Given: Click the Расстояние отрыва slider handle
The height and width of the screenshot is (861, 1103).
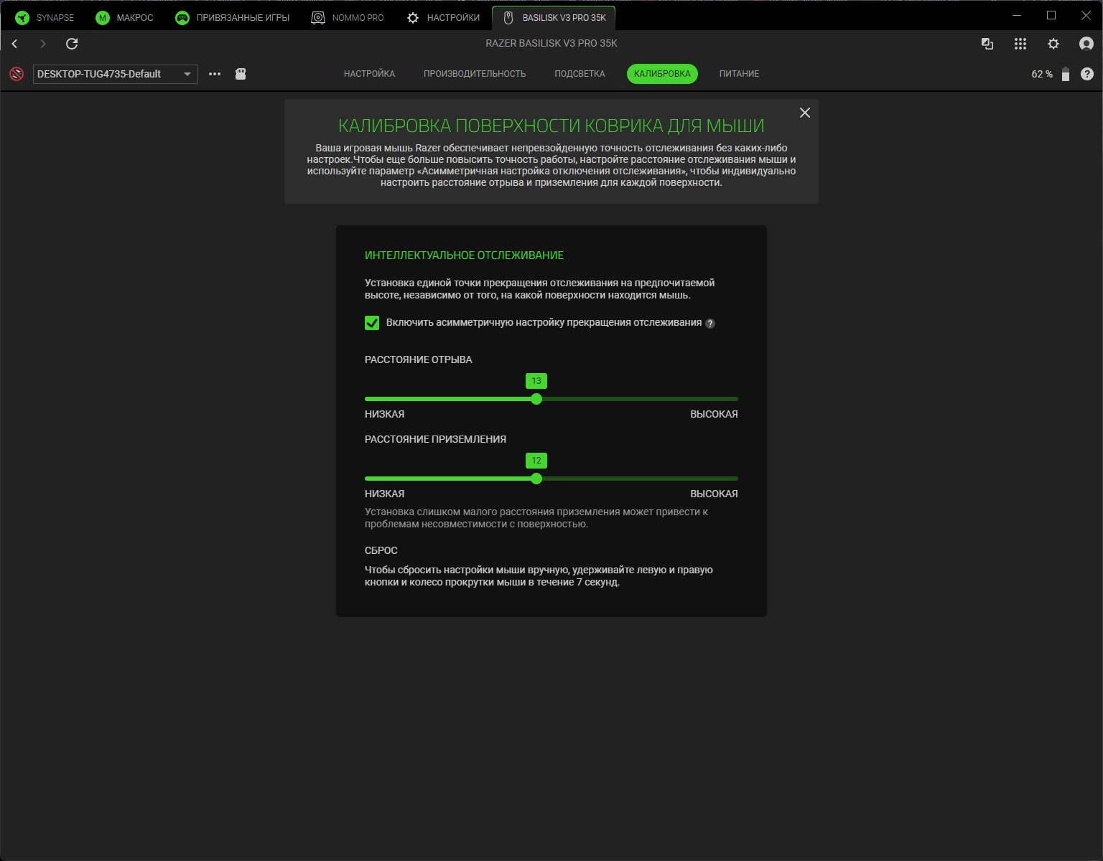Looking at the screenshot, I should (536, 399).
